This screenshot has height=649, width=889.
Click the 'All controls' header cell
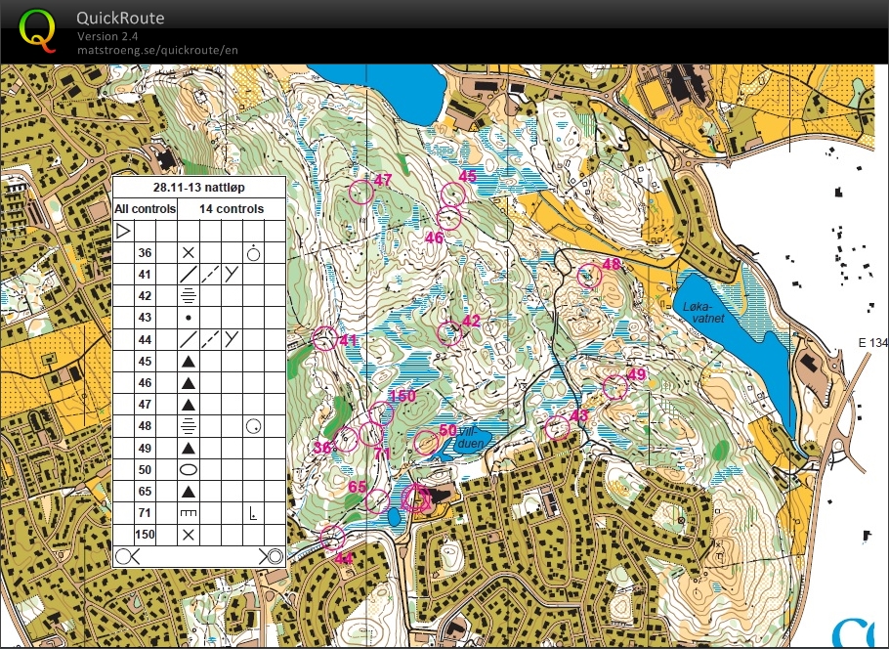pos(146,209)
